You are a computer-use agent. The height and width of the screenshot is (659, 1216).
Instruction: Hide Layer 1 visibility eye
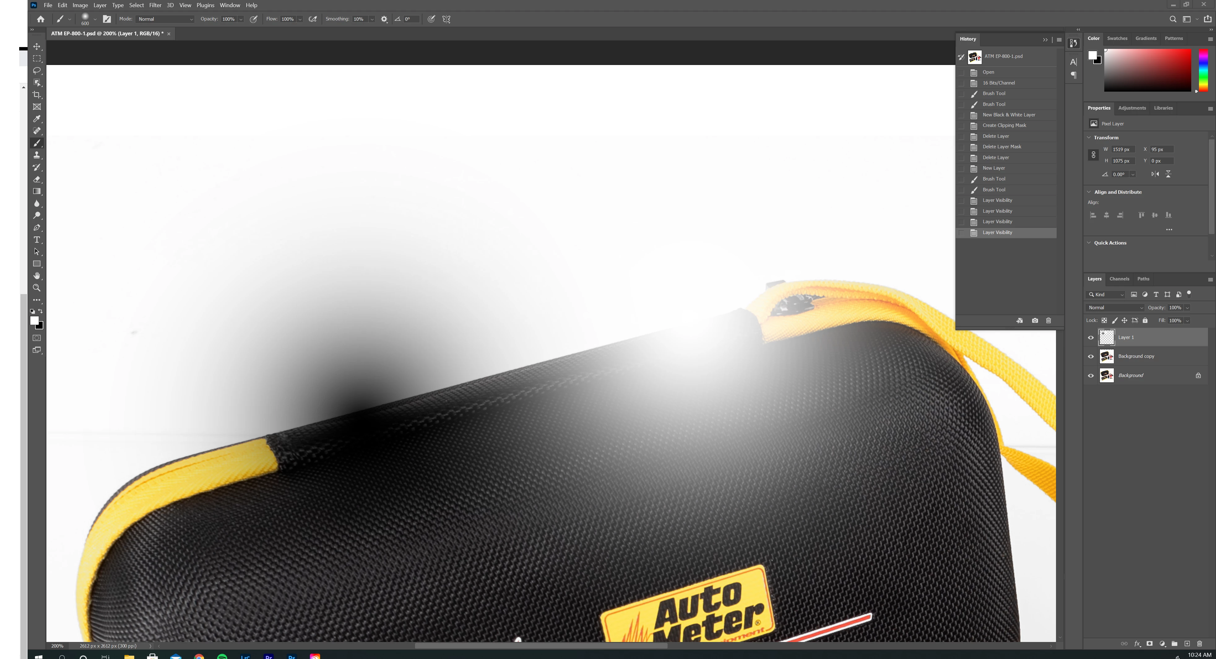1091,337
